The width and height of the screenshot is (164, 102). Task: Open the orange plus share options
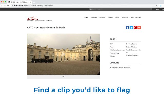tap(139, 28)
